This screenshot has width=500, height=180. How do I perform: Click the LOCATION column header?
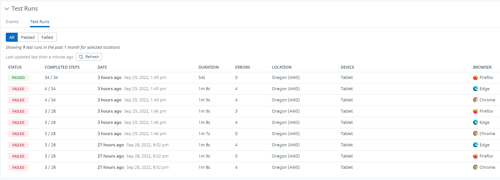[282, 67]
